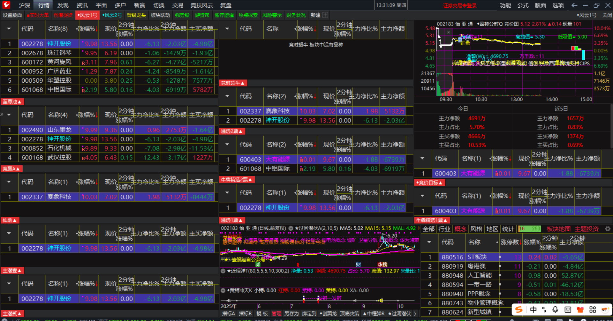Expand the 竞时超牛 panel triangle label
The height and width of the screenshot is (321, 613).
232,83
